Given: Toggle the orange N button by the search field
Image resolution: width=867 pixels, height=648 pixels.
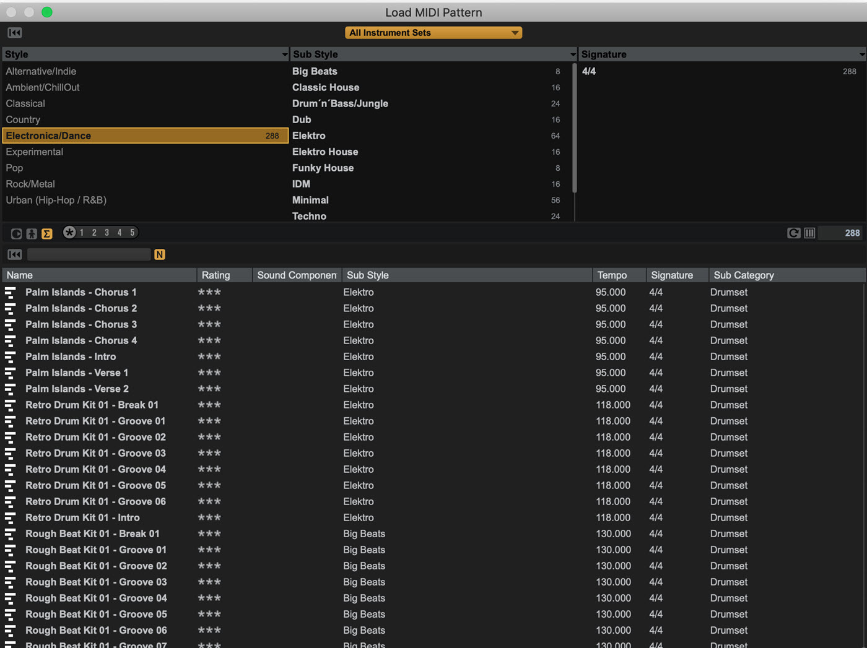Looking at the screenshot, I should coord(160,254).
